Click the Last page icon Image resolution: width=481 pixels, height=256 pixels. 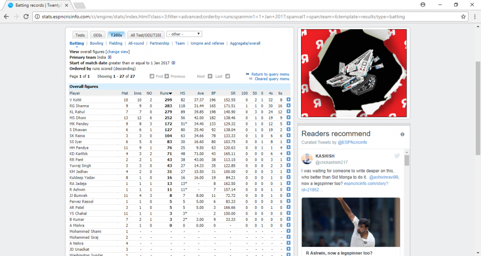[x=228, y=76]
